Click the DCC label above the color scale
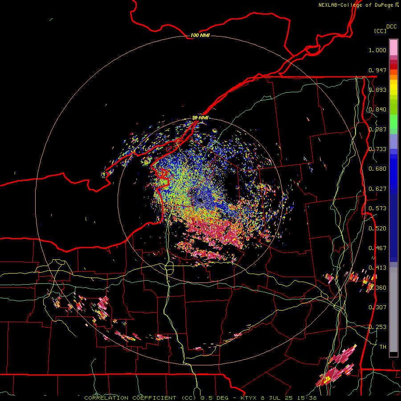401x401 pixels. [391, 27]
